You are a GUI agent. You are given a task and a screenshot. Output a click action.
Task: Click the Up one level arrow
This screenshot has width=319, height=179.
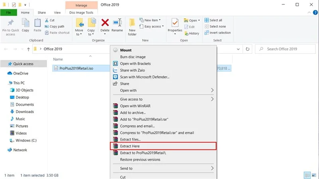28,49
